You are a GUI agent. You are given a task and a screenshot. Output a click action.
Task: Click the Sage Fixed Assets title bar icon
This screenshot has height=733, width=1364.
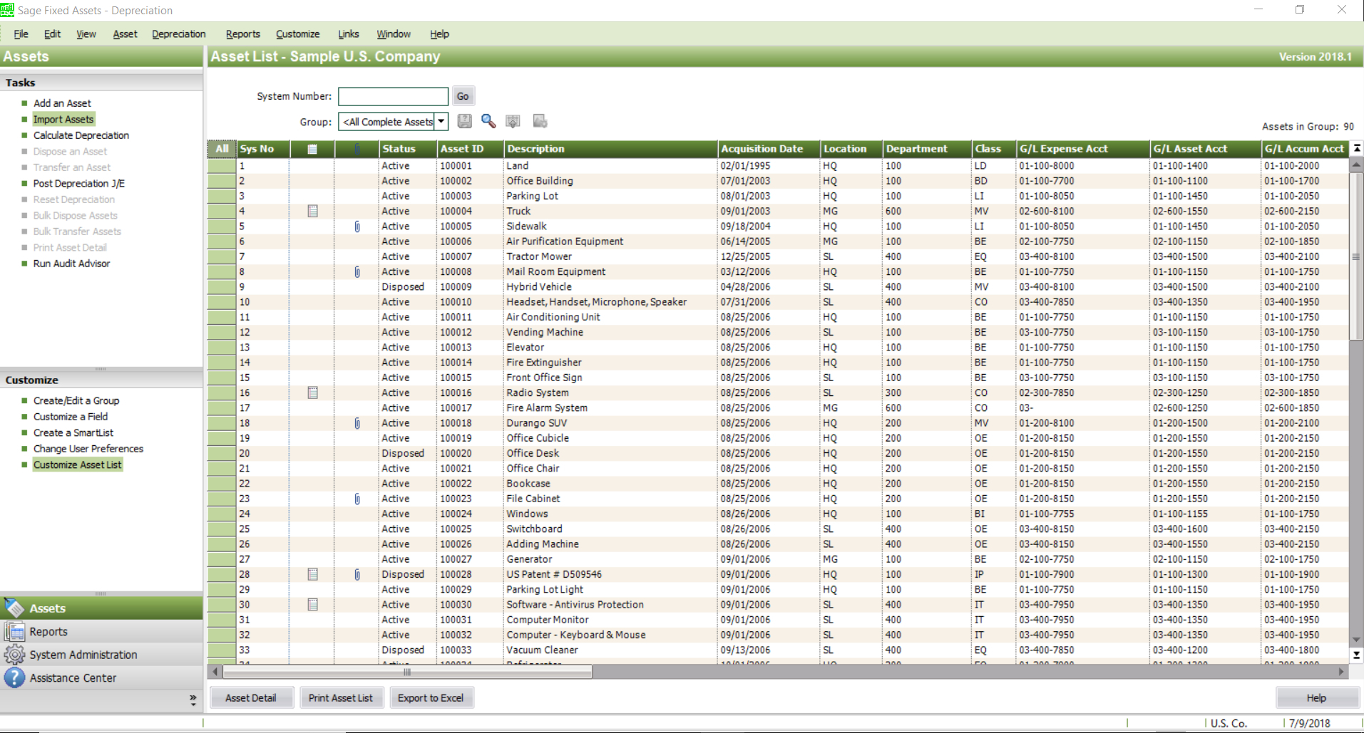coord(6,10)
